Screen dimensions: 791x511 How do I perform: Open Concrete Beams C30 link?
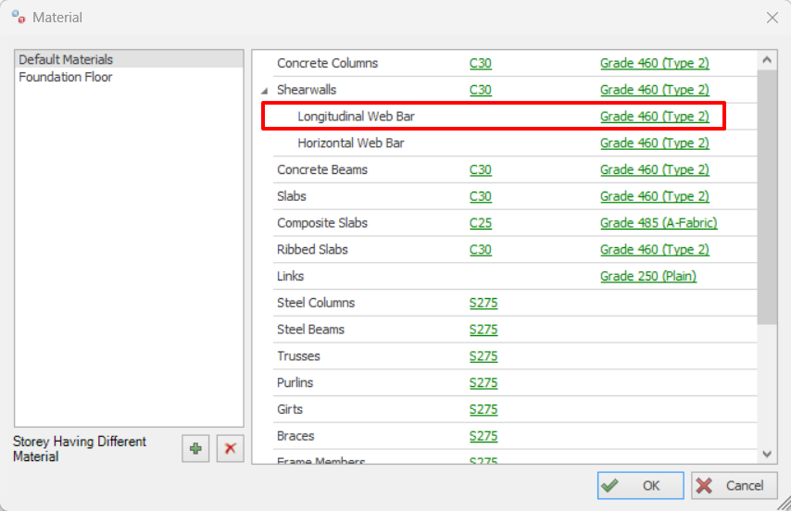(480, 170)
